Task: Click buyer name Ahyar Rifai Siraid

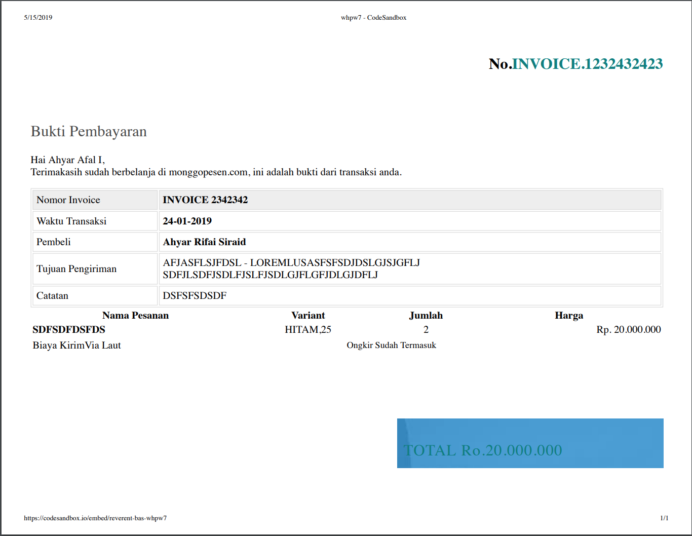Action: [x=204, y=242]
